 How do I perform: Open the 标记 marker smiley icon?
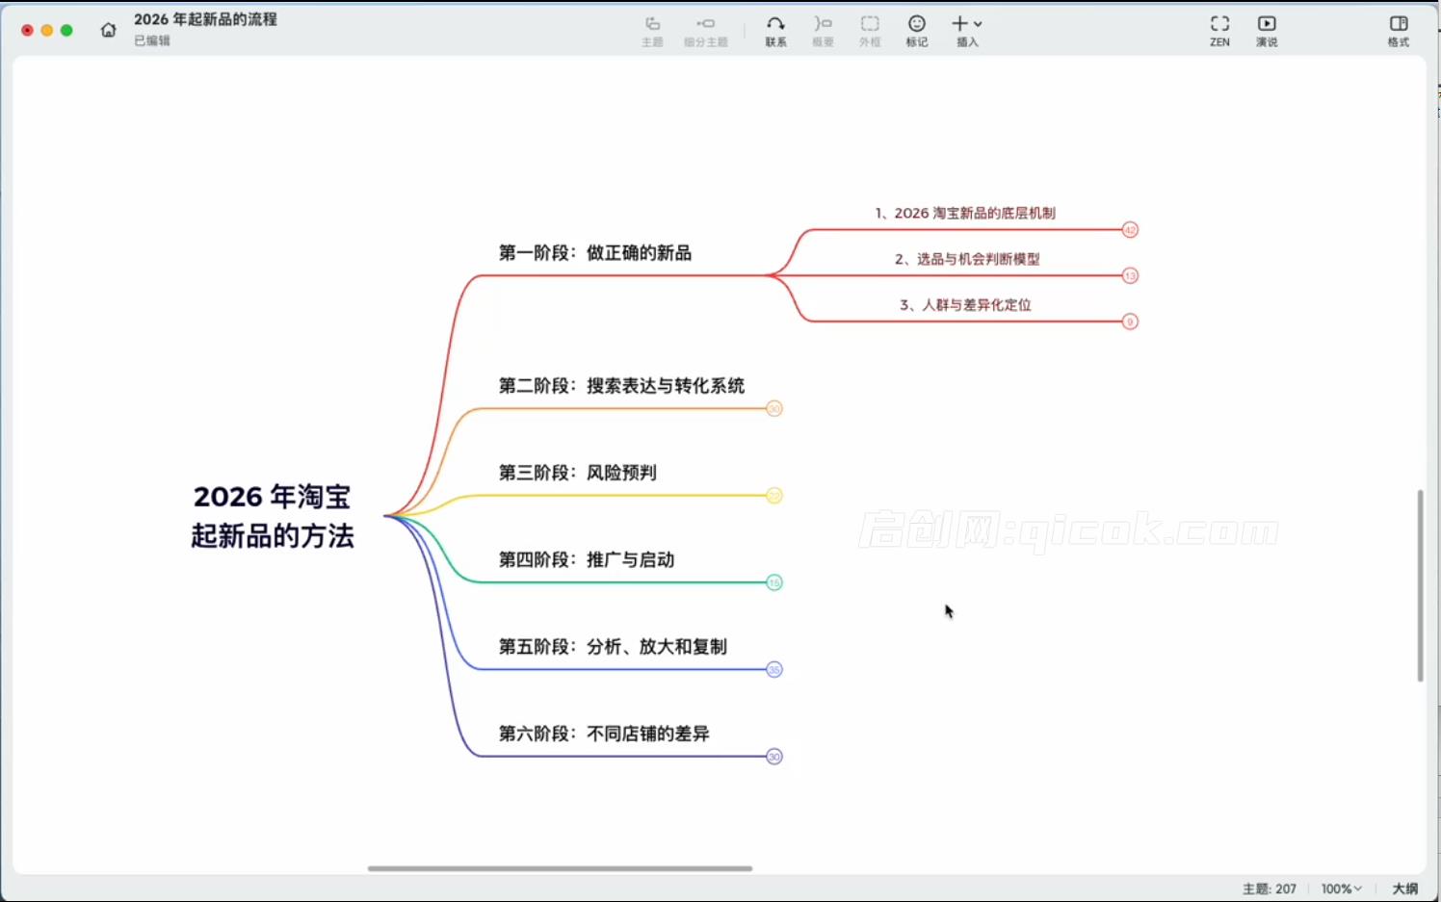tap(917, 31)
